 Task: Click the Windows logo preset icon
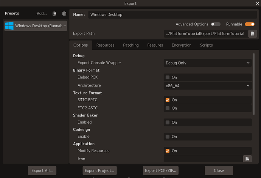coord(9,26)
